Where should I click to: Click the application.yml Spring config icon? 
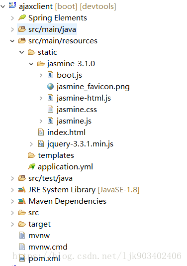tap(32, 166)
